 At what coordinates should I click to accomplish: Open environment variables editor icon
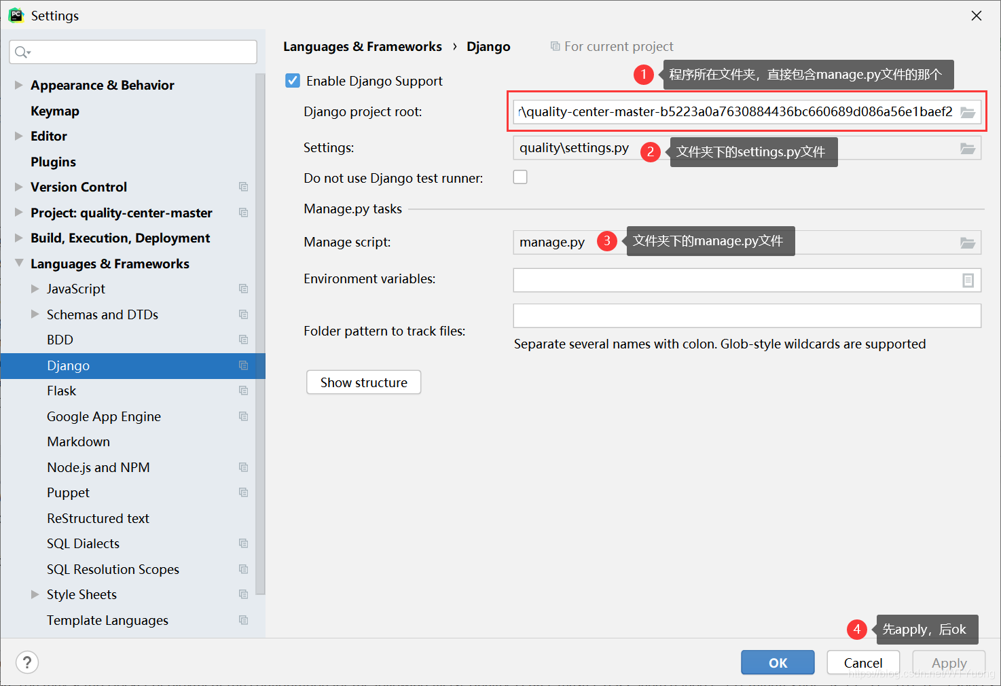968,280
